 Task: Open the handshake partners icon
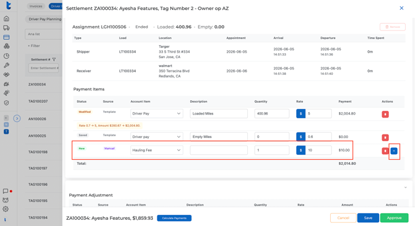6,75
